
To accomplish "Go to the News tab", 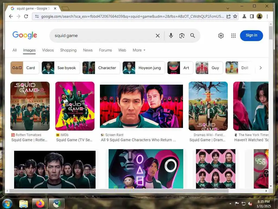I will [x=88, y=50].
